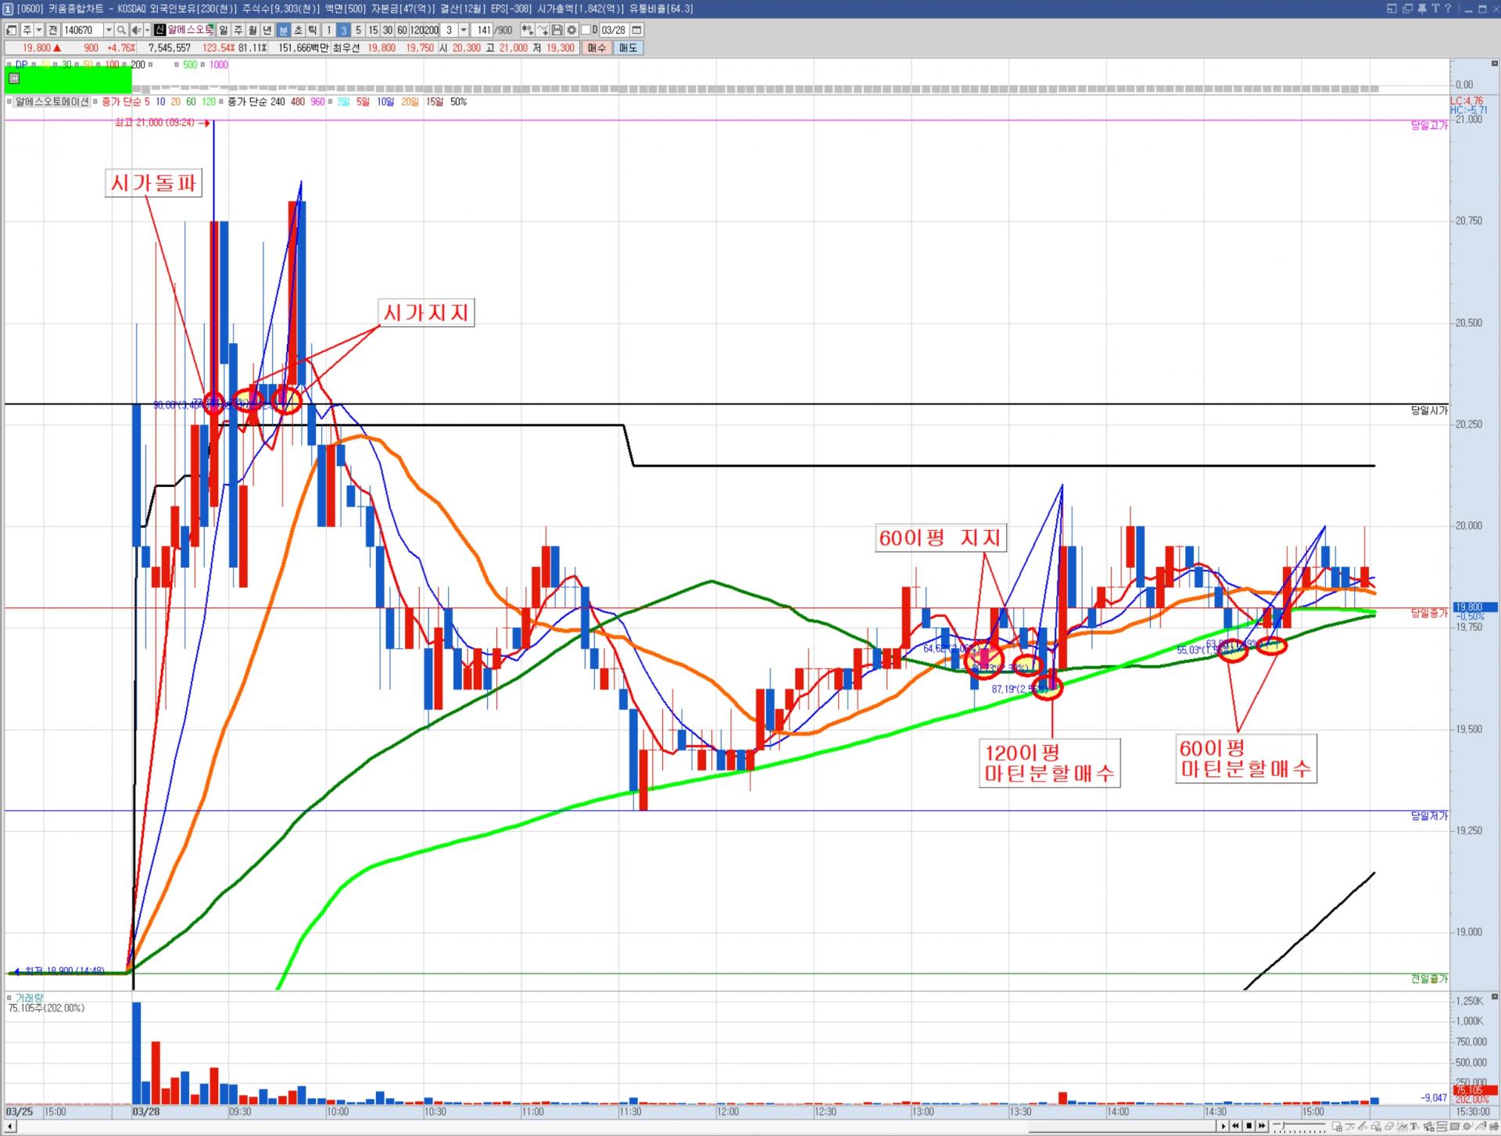
Task: Toggle the 거래량 volume indicator marker
Action: (10, 998)
